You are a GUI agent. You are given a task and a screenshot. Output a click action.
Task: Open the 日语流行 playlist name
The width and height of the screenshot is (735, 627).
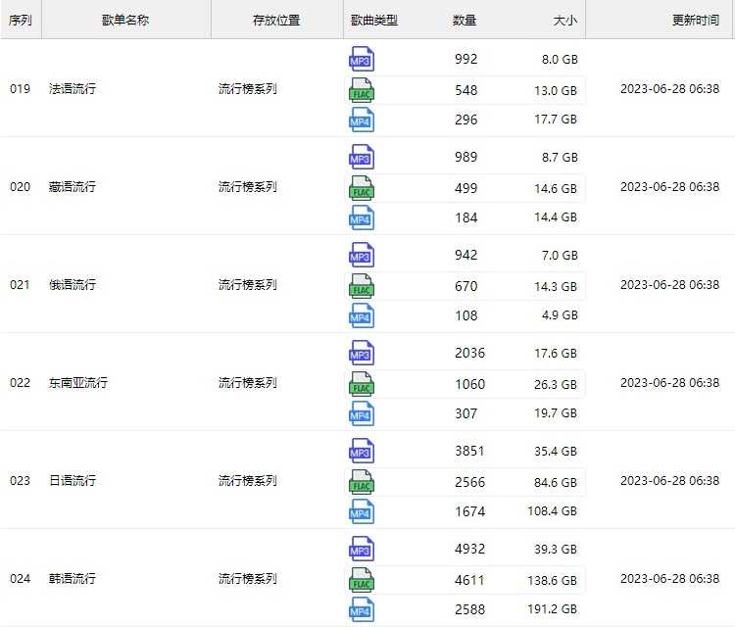pos(73,480)
